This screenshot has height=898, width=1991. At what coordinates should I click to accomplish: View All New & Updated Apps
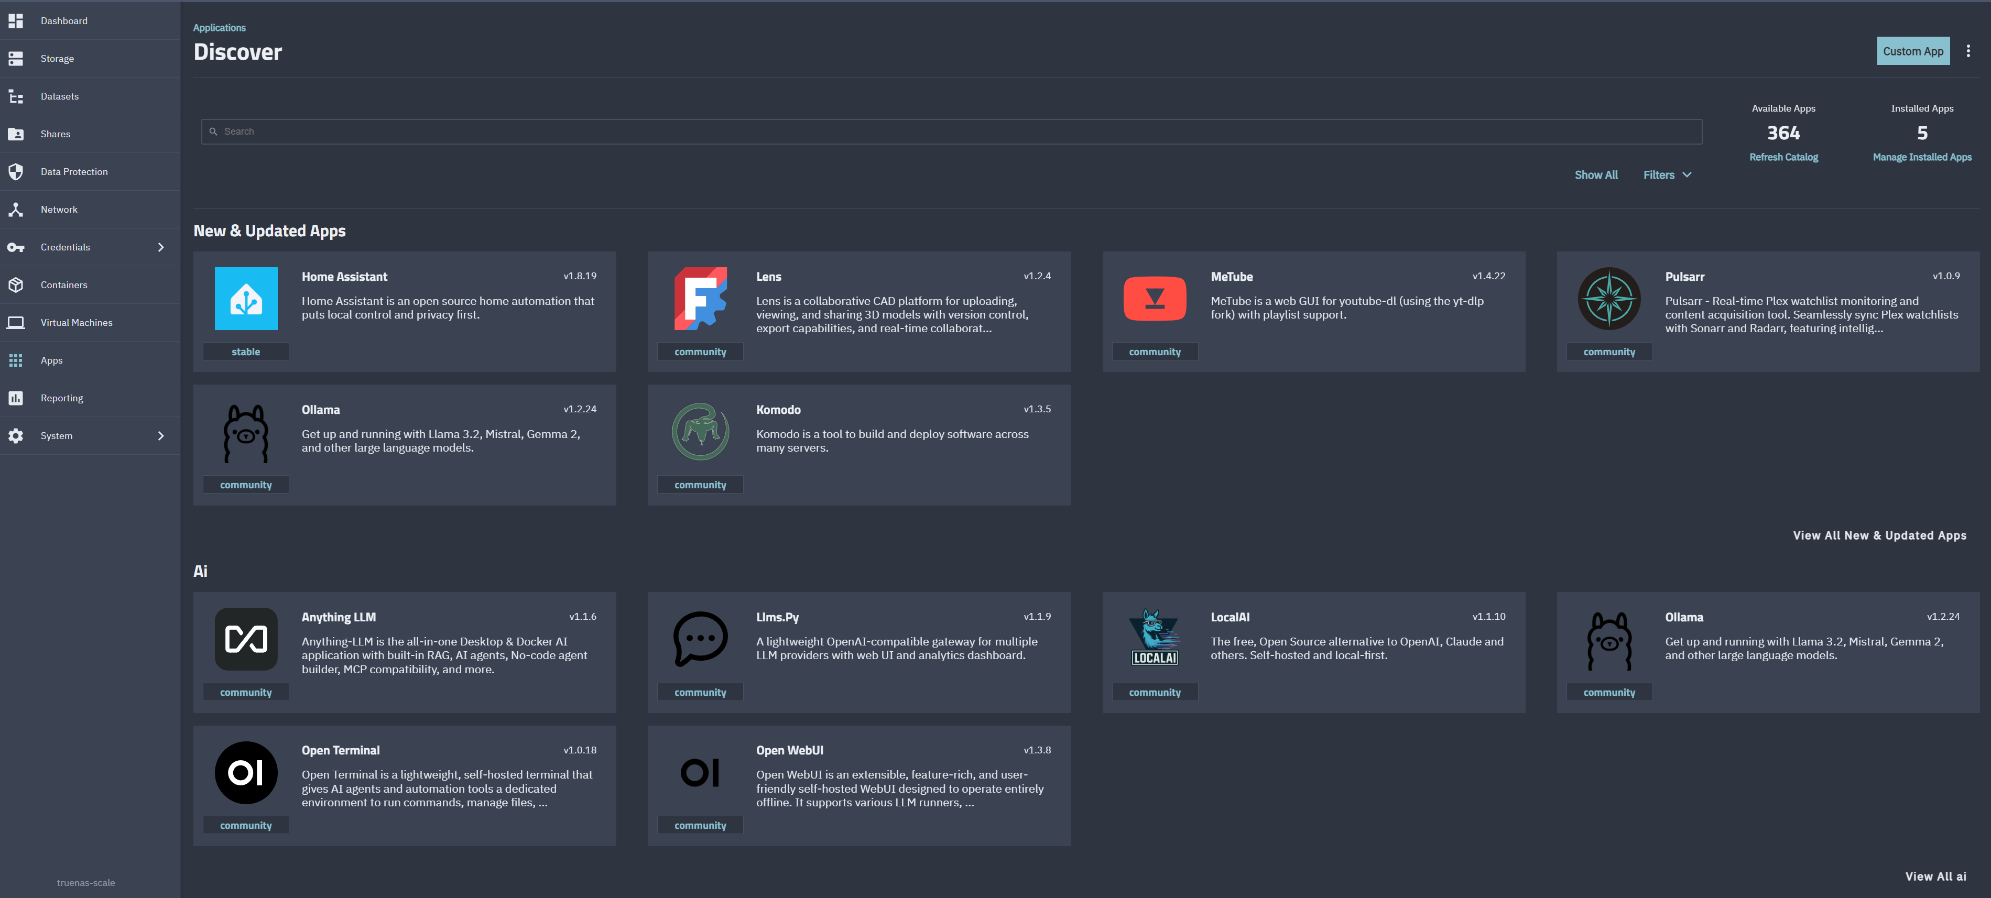click(1880, 535)
